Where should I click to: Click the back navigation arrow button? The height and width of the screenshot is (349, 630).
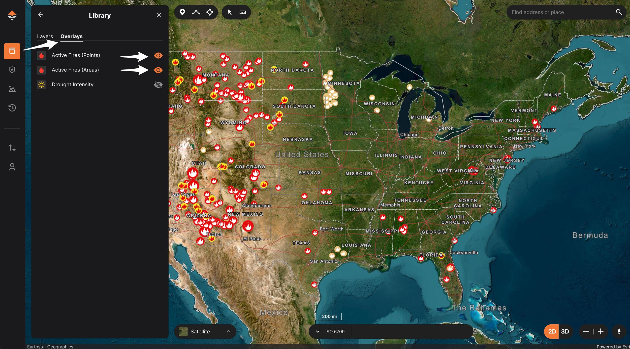tap(41, 15)
